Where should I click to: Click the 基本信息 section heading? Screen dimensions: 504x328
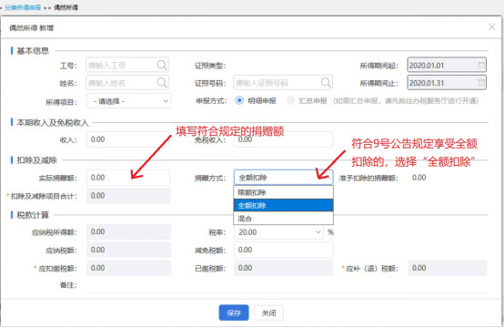33,50
